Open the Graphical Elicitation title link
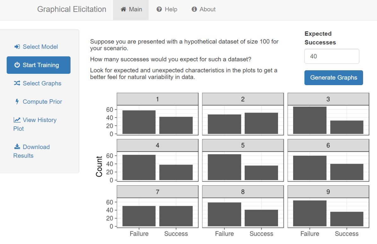Screen dimensions: 377x244 pos(72,9)
